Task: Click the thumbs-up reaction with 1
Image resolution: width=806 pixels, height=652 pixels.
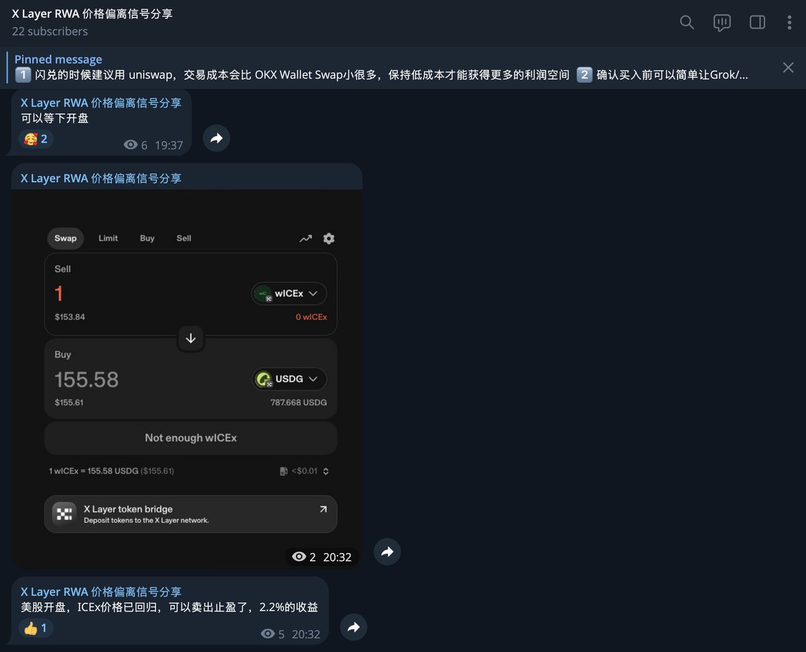Action: coord(36,628)
